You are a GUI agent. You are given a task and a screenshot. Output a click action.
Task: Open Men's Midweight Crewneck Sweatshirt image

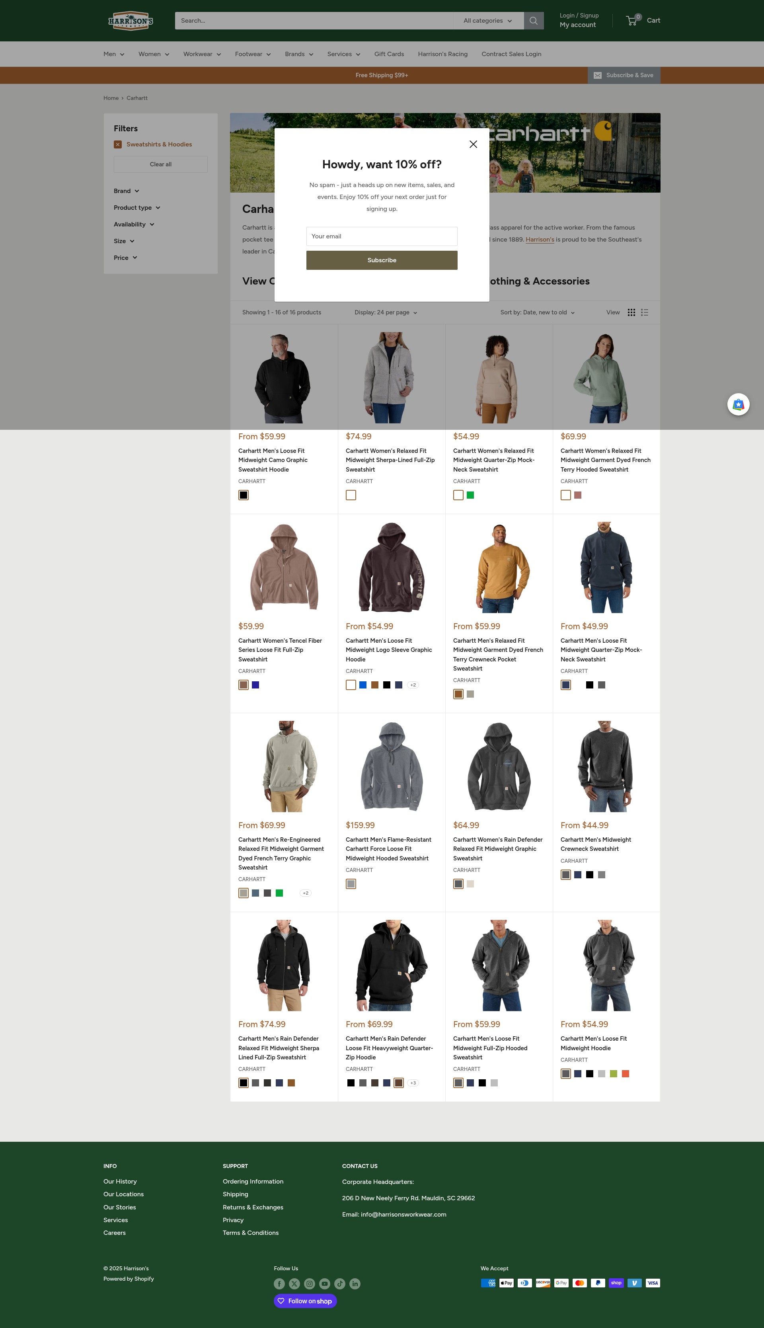[x=606, y=766]
